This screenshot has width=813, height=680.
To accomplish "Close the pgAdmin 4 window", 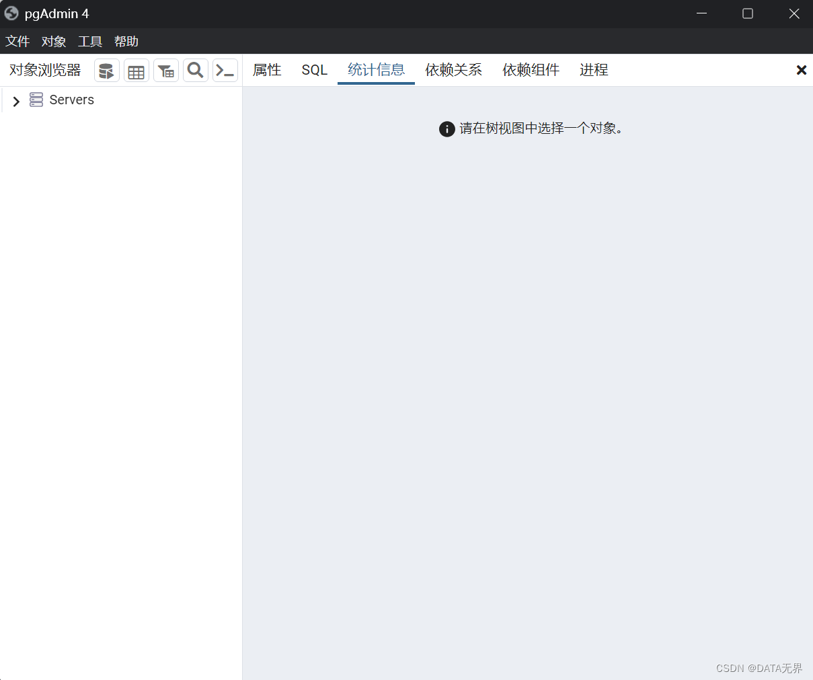I will click(x=794, y=13).
